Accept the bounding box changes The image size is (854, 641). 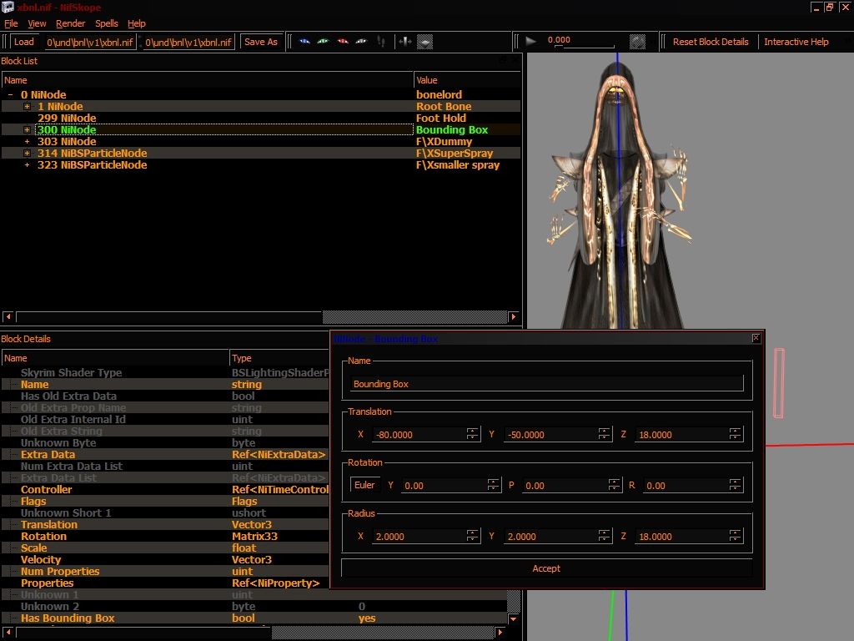tap(546, 568)
